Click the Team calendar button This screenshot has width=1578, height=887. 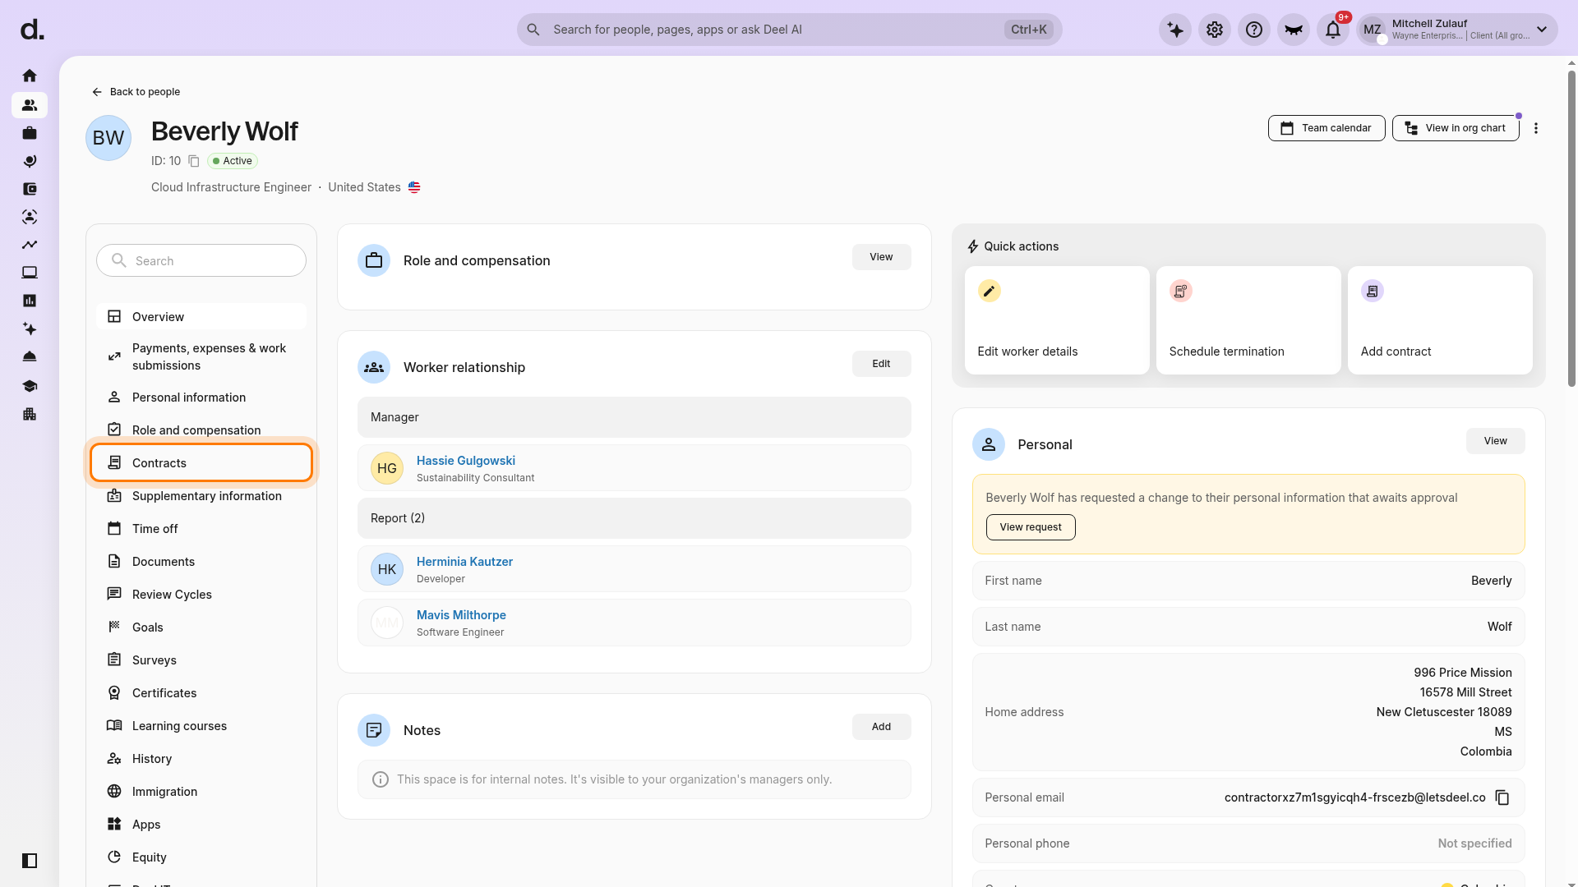point(1327,128)
